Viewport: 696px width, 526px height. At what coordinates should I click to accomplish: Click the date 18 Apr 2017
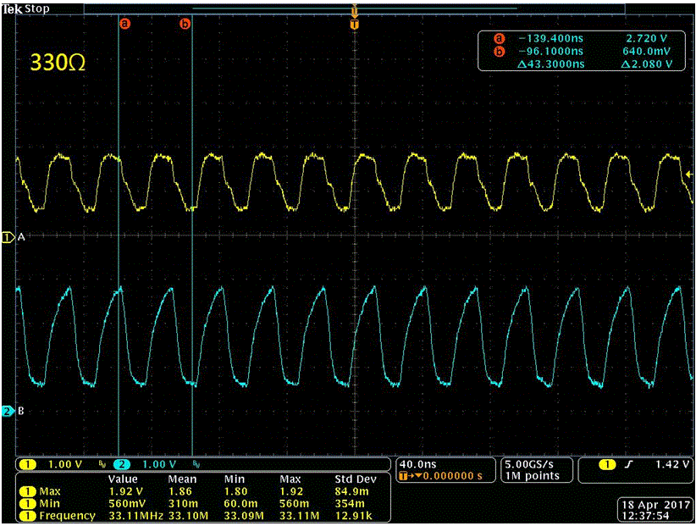(656, 505)
